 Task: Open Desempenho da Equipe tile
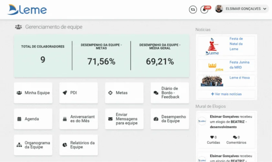[170, 119]
